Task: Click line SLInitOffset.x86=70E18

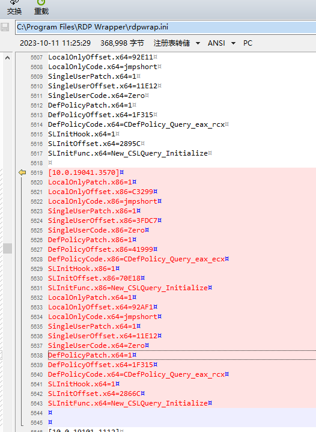Action: [x=94, y=278]
